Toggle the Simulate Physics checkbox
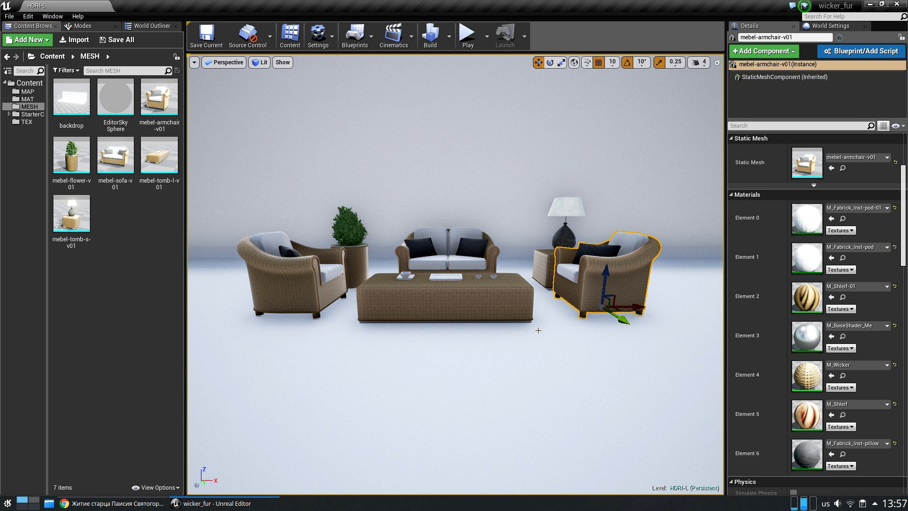This screenshot has width=908, height=511. tap(794, 493)
